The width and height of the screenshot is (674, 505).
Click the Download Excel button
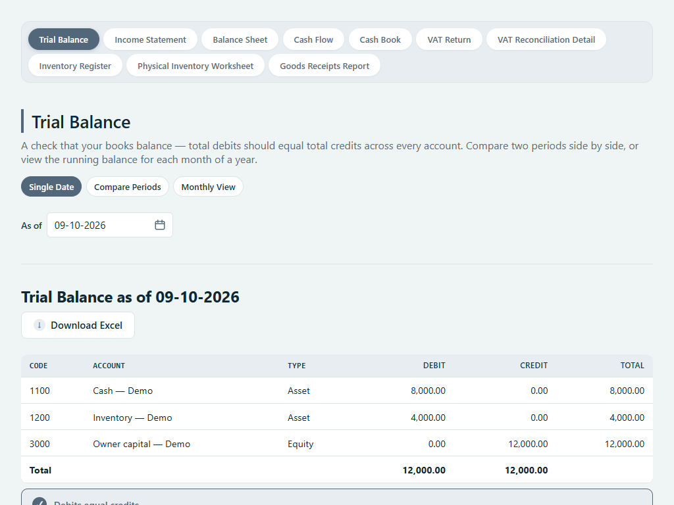coord(78,325)
